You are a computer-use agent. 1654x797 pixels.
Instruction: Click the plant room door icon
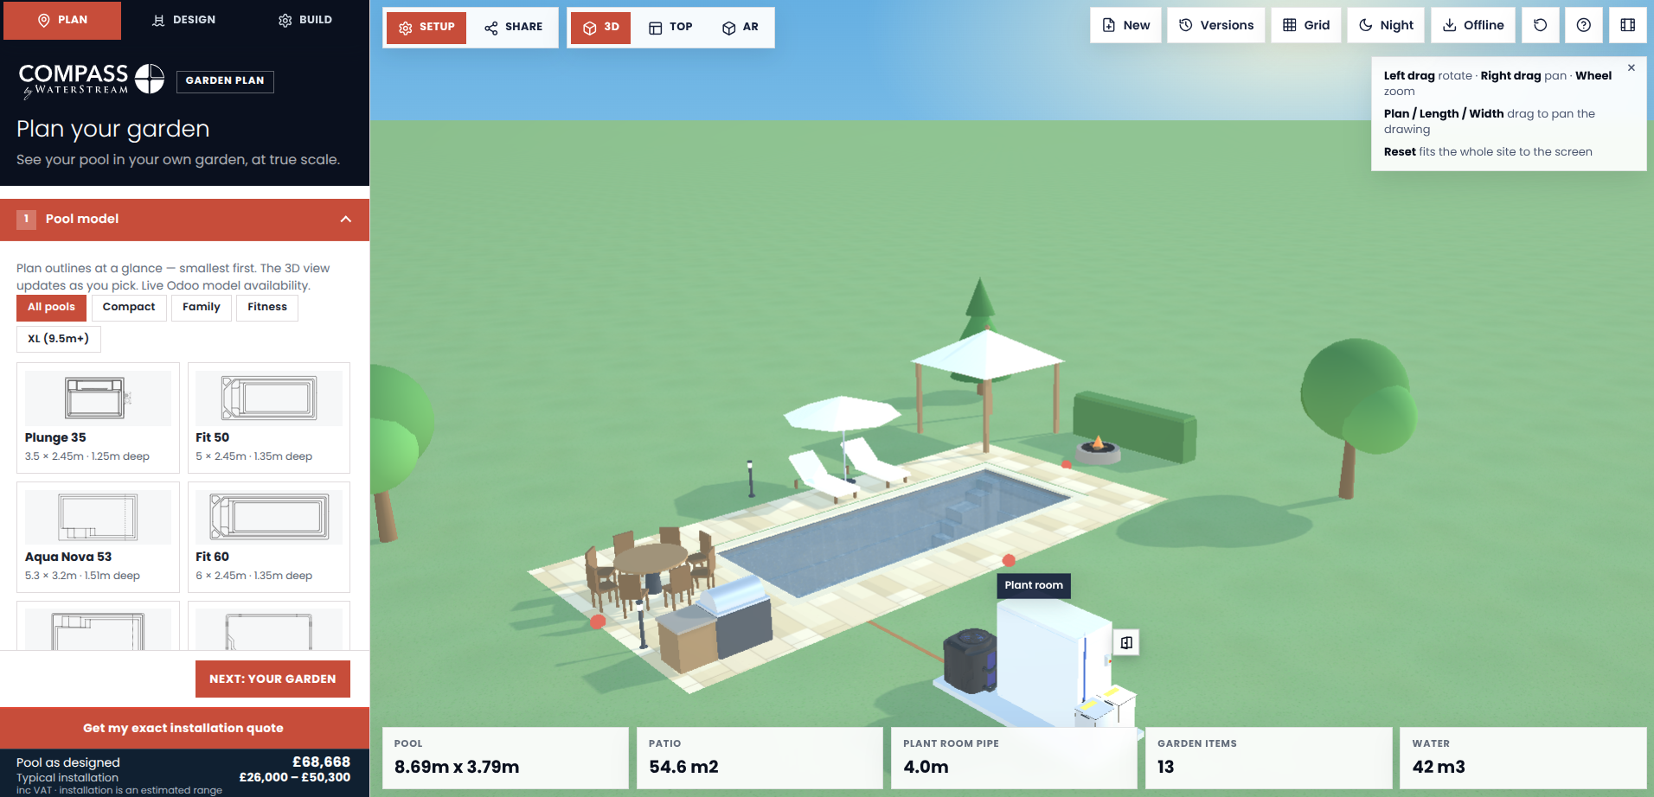click(x=1126, y=642)
